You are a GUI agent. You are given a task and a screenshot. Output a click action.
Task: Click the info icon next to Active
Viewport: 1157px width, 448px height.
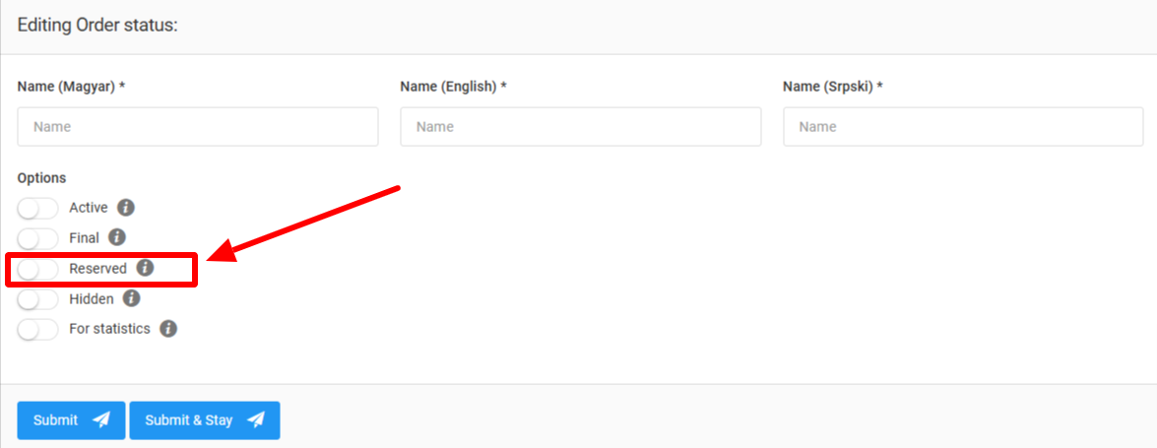tap(126, 208)
